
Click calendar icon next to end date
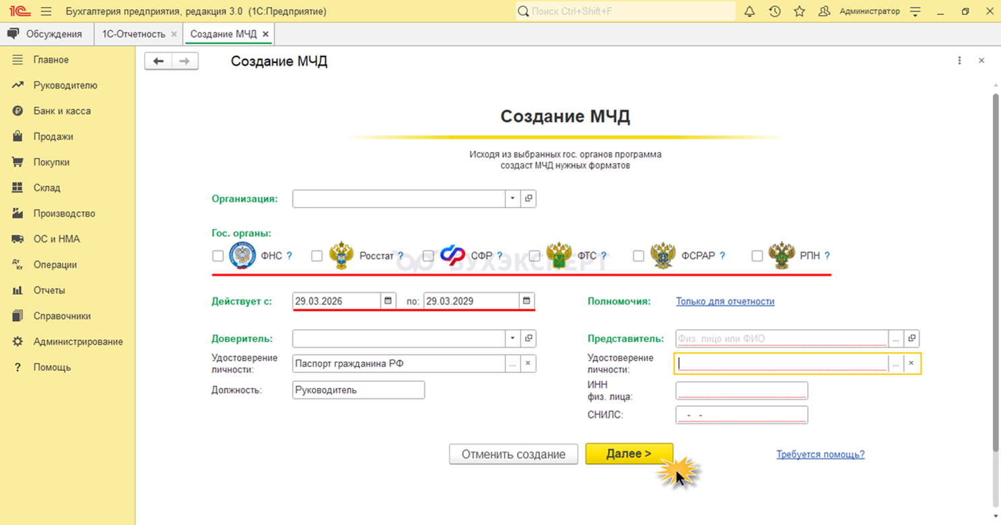tap(526, 301)
